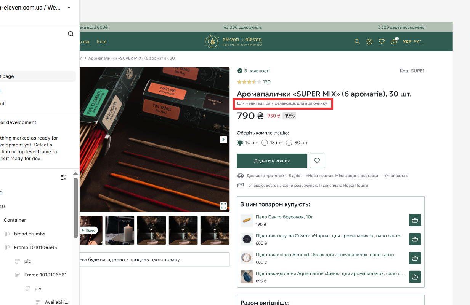Image resolution: width=470 pixels, height=305 pixels.
Task: Collapse all layers icon in layers panel
Action: (x=64, y=177)
